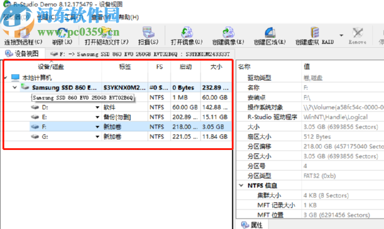Screen dimensions: 384x229
Task: Click the 60.00 GB size cell
Action: click(215, 97)
